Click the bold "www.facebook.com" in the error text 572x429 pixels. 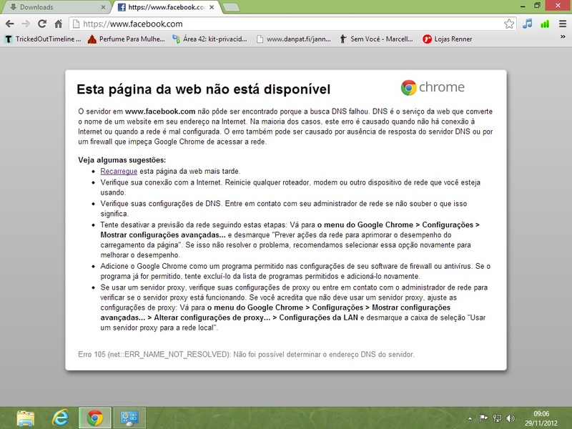point(160,112)
